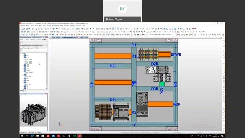The width and height of the screenshot is (245, 138).
Task: Open Microsoft Edge from taskbar
Action: [32, 136]
